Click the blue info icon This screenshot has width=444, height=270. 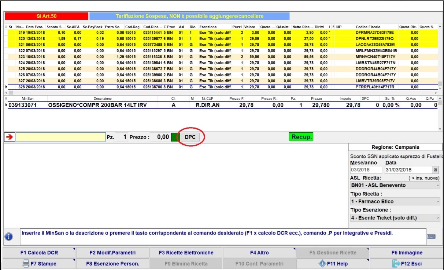coord(9,237)
